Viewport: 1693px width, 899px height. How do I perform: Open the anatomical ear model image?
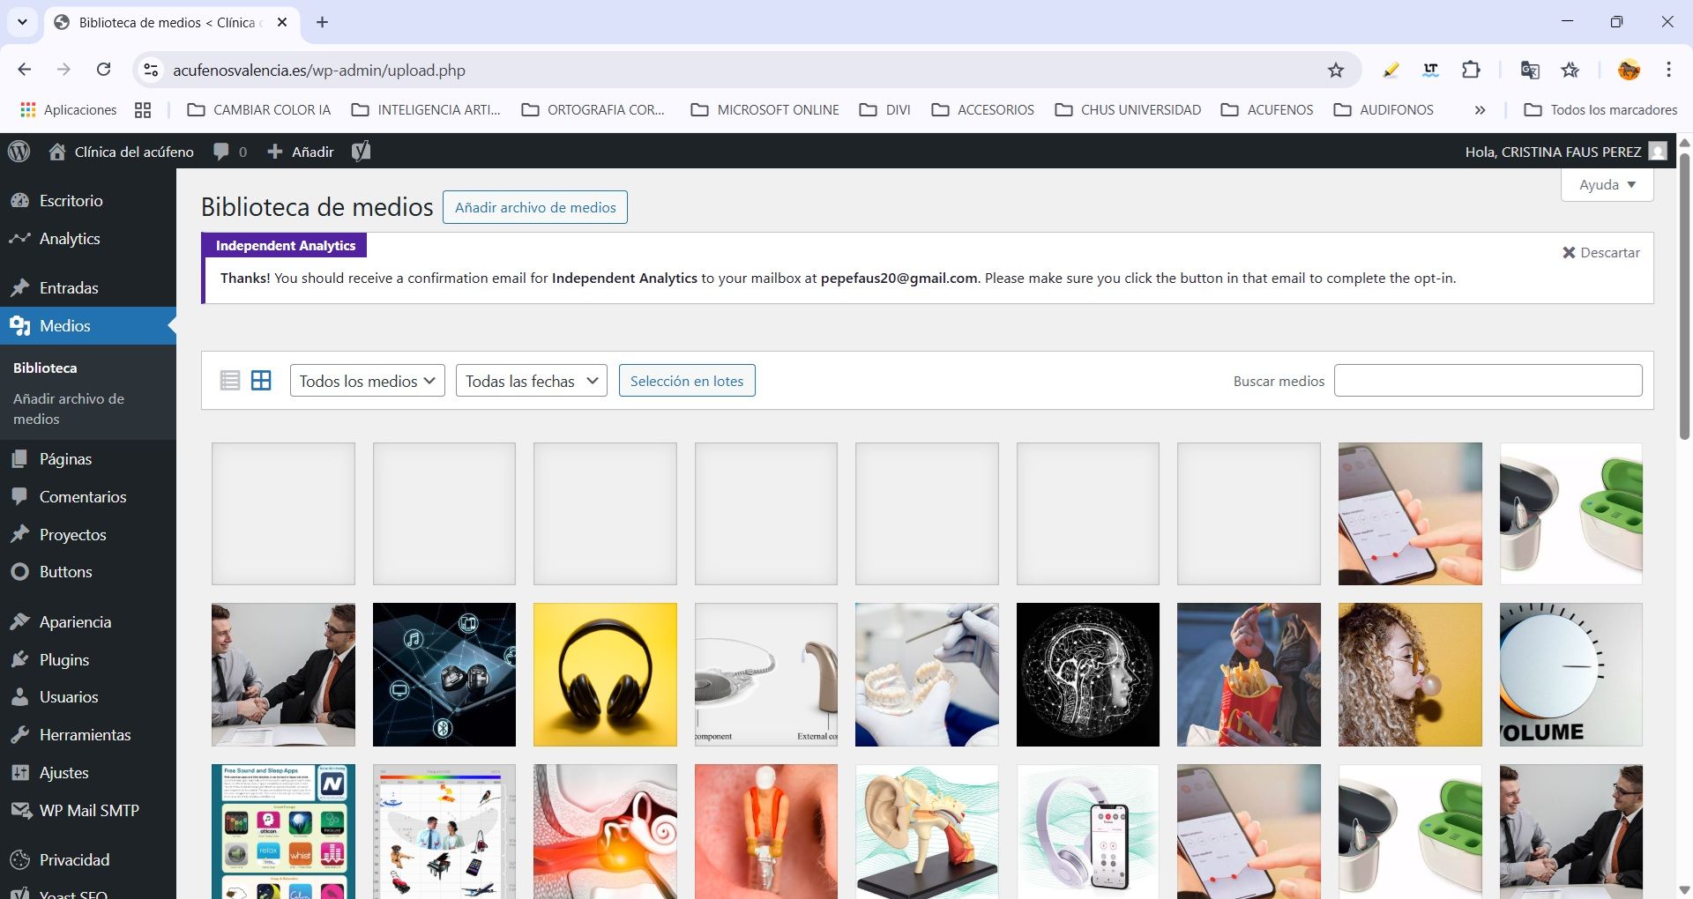[x=927, y=832]
